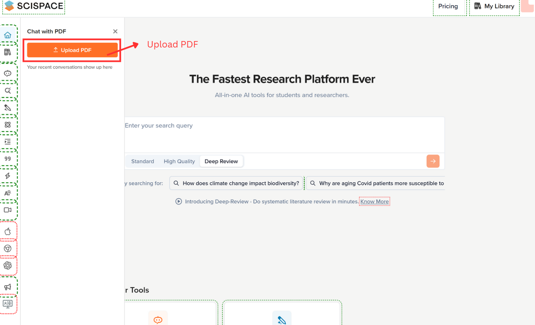Click the pink profile avatar at top right
This screenshot has width=535, height=325.
(528, 6)
